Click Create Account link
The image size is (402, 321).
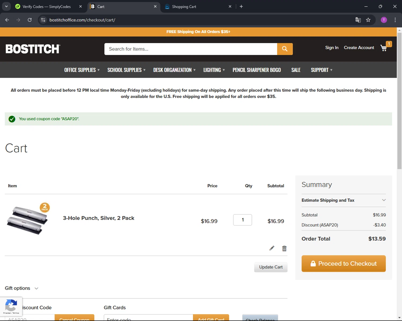point(359,48)
